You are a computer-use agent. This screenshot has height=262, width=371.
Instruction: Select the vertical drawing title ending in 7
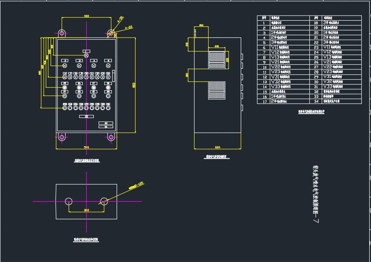click(316, 194)
